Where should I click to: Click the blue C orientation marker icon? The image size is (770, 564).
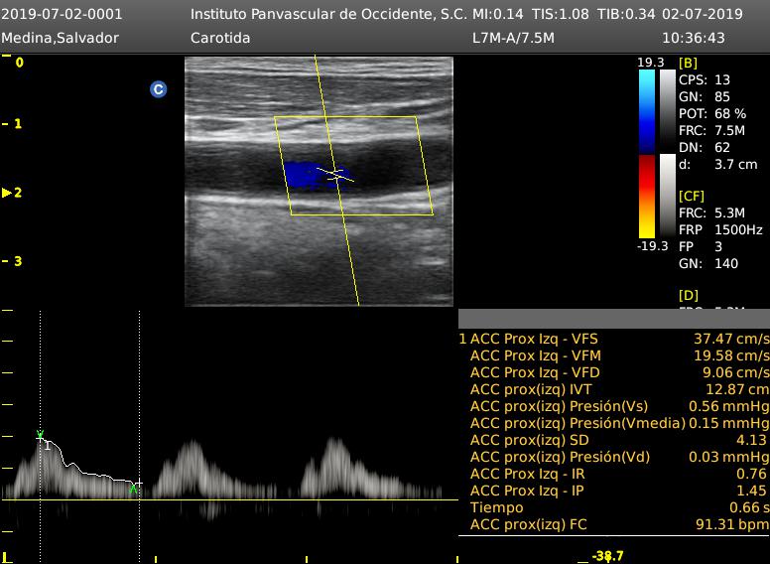158,89
